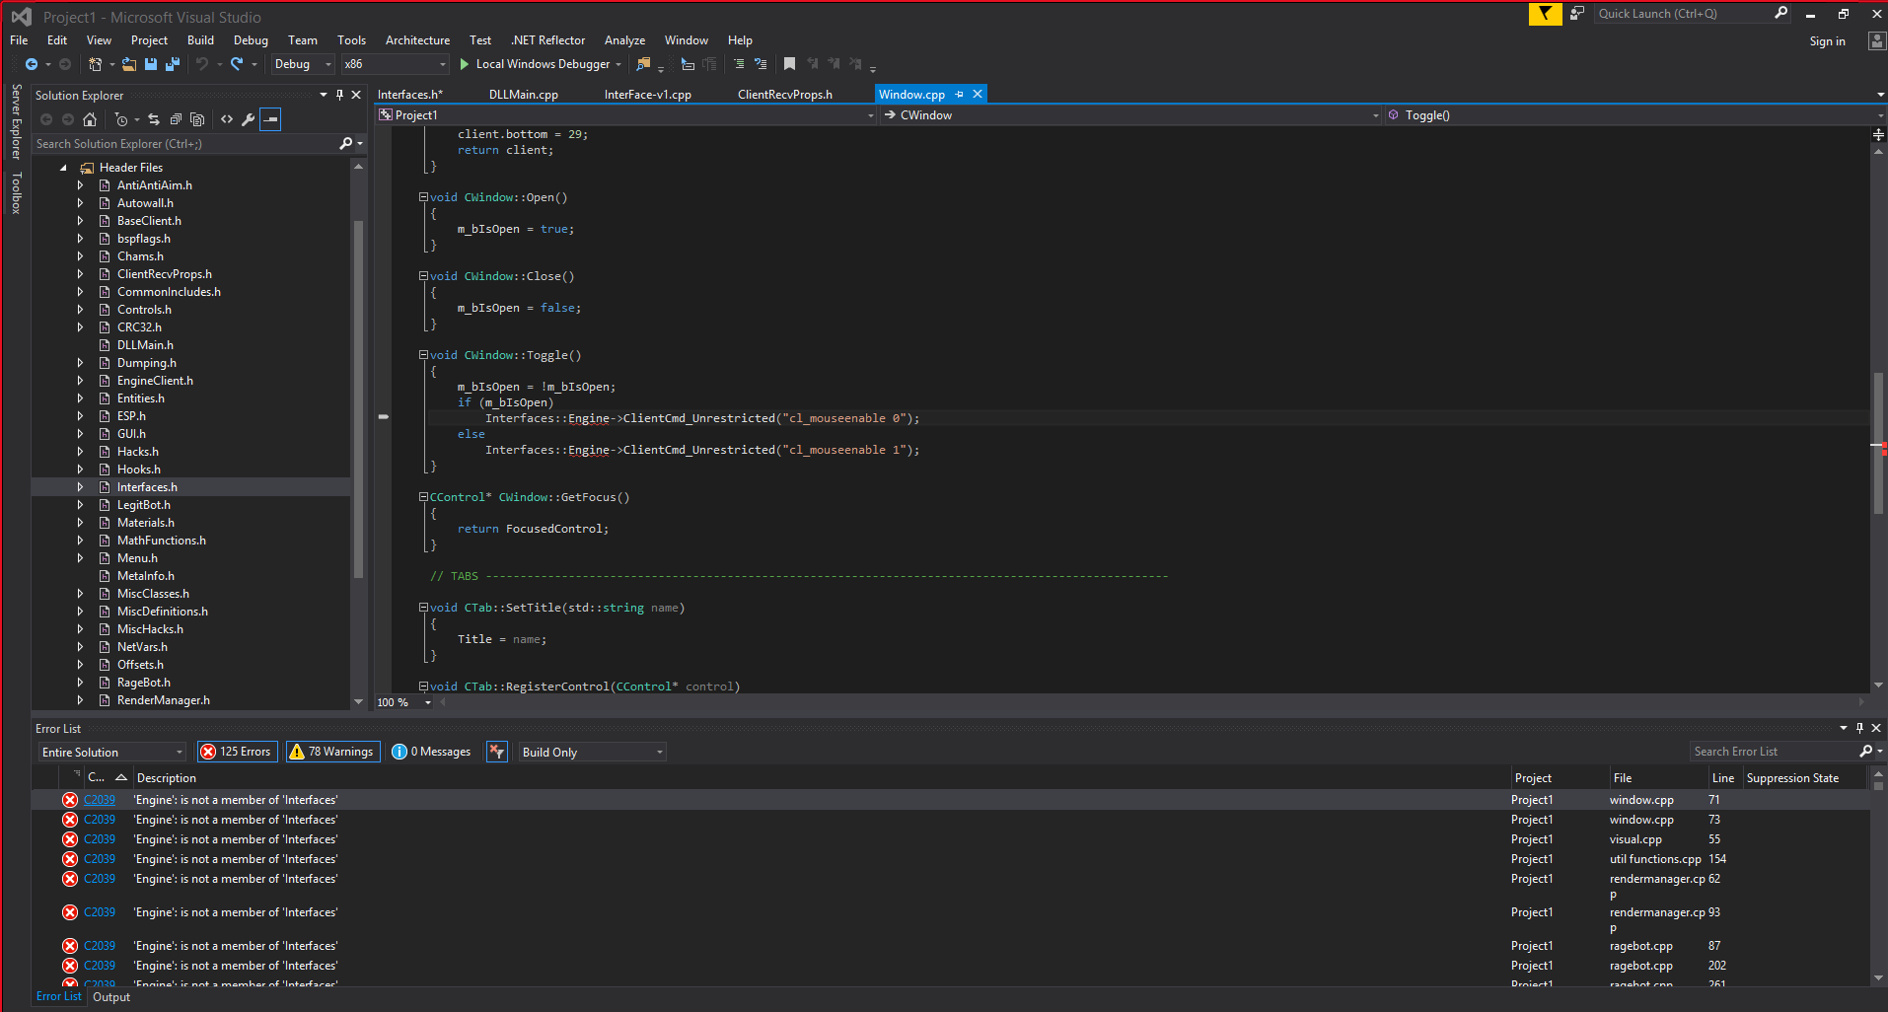Click the Solution Explorer vertical scrollbar thumb
Viewport: 1888px width, 1012px height.
coord(358,399)
